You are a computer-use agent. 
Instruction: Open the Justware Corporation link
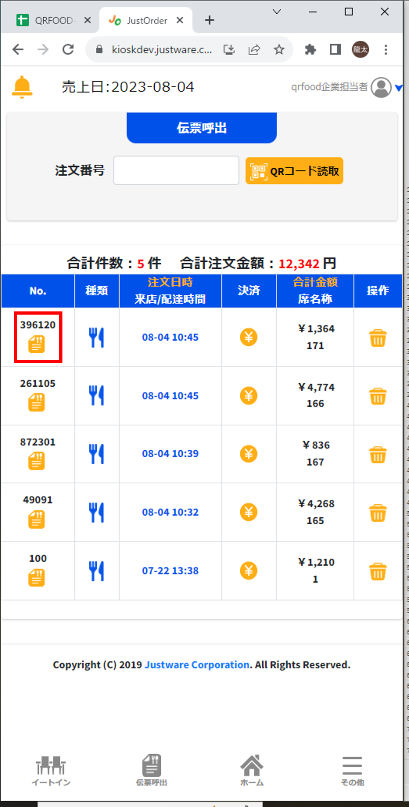click(197, 665)
